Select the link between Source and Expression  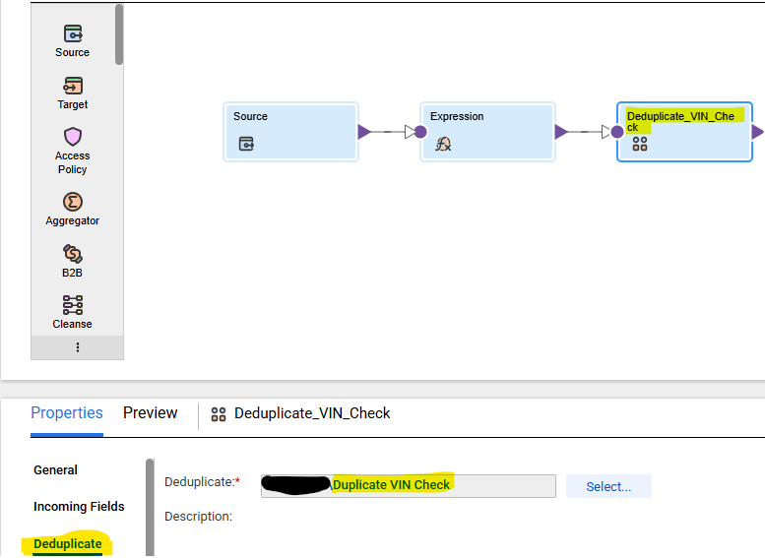click(x=388, y=132)
